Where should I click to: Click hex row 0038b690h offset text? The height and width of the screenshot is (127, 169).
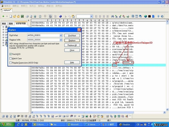[x=38, y=23]
